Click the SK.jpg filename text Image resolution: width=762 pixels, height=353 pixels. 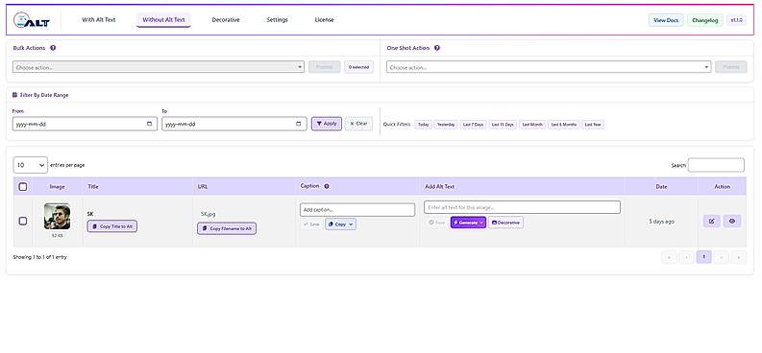(x=208, y=213)
